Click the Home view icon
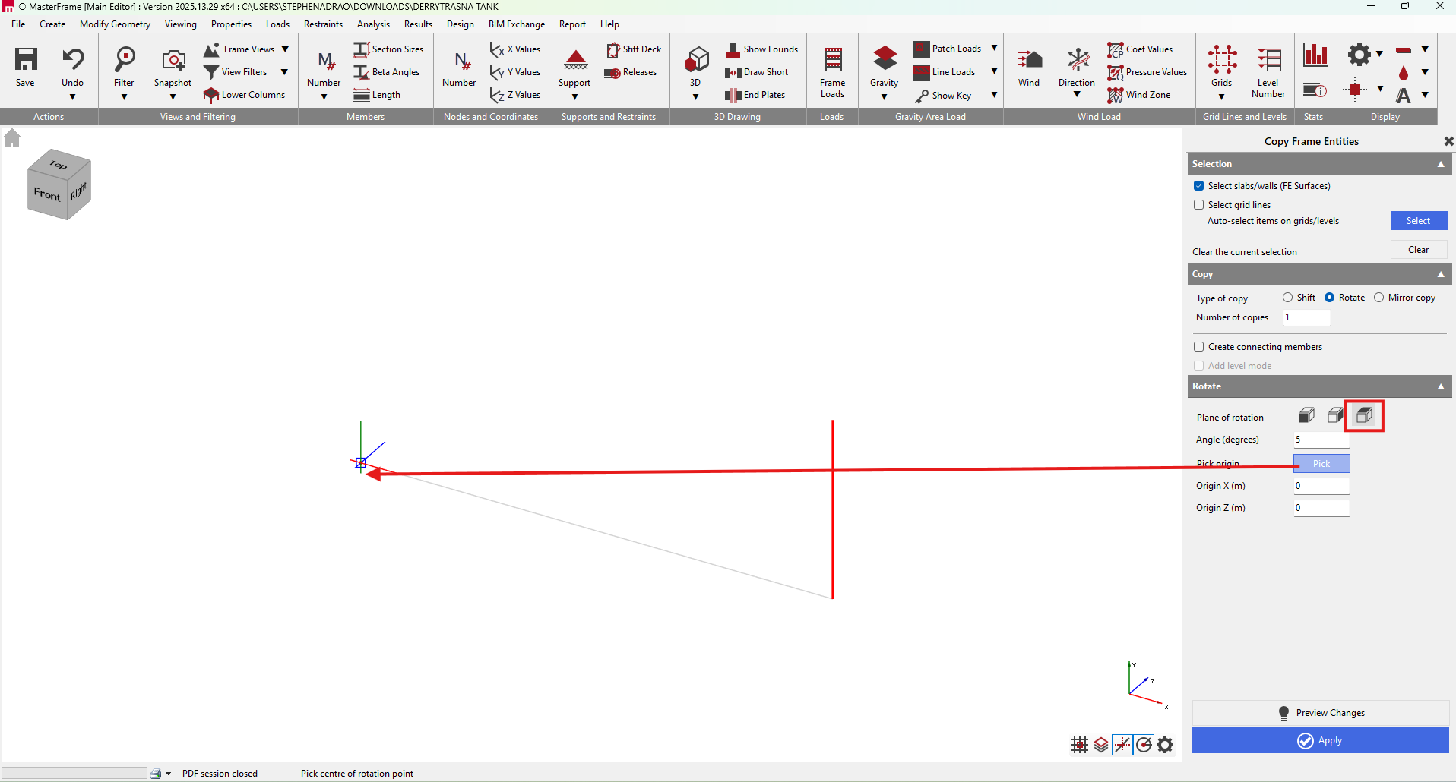 (x=12, y=138)
